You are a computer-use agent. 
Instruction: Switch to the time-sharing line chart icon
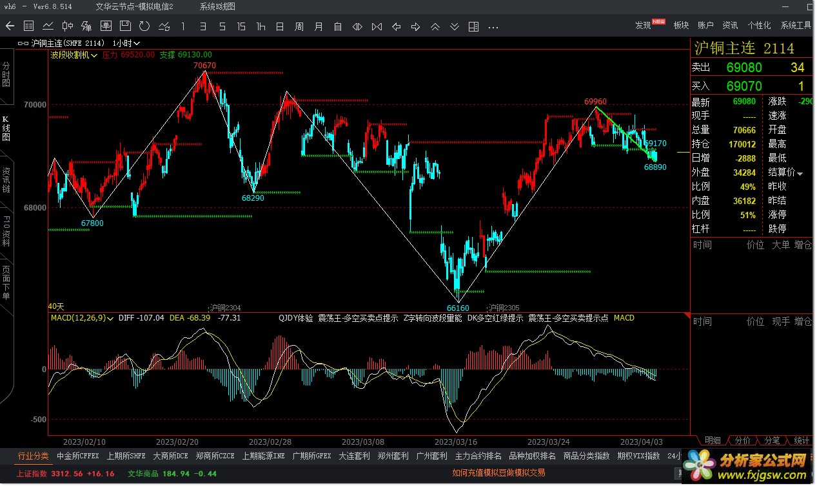48,26
